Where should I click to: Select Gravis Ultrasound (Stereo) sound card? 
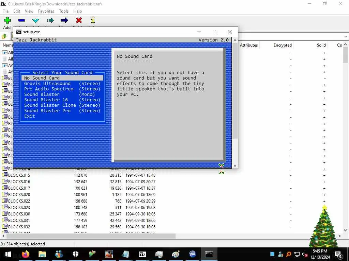pyautogui.click(x=62, y=84)
